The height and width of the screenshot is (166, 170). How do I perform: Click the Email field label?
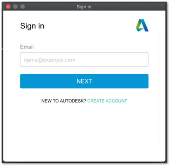[x=27, y=47]
